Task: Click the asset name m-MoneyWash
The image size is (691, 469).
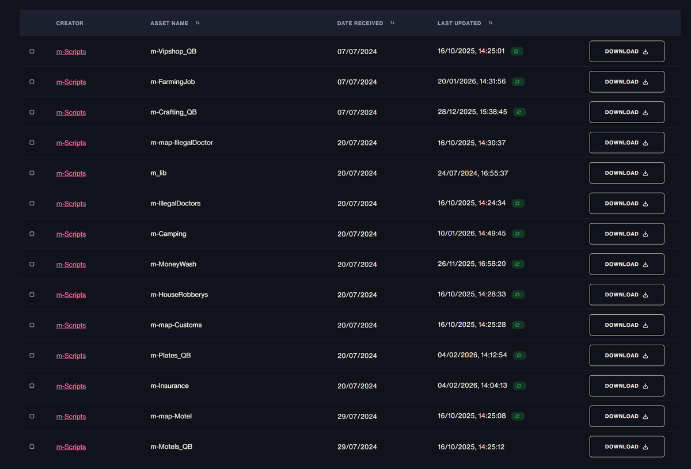Action: [x=173, y=264]
